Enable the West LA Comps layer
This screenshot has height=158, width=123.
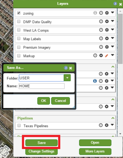pos(19,30)
